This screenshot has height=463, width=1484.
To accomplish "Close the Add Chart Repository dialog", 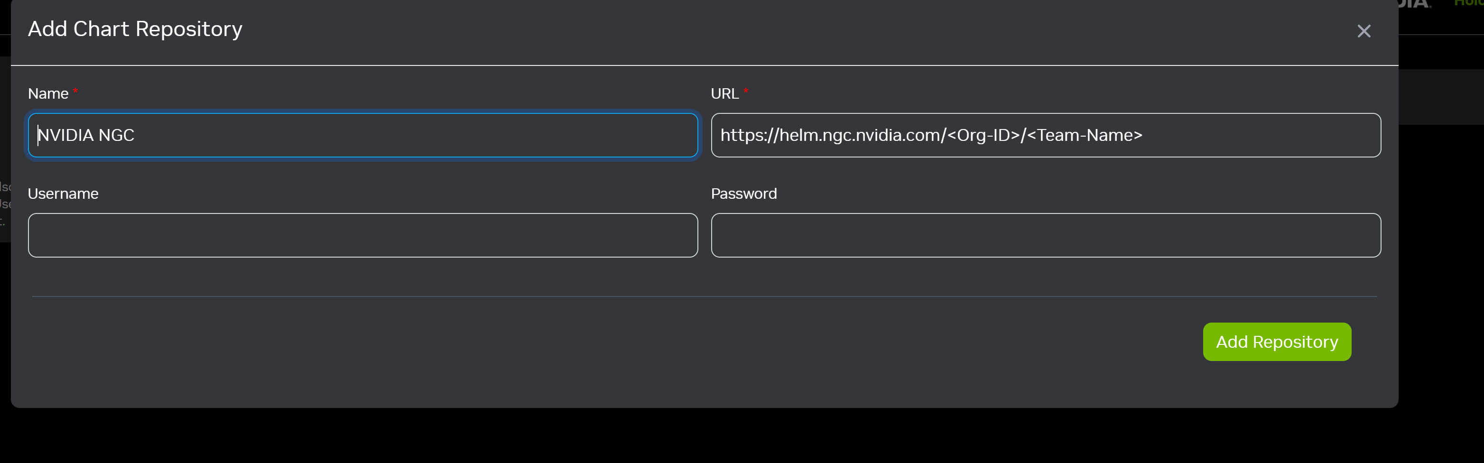I will tap(1363, 31).
